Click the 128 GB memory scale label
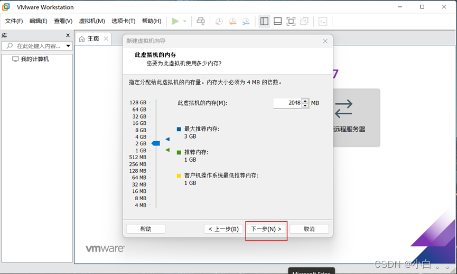This screenshot has height=274, width=457. tap(138, 103)
